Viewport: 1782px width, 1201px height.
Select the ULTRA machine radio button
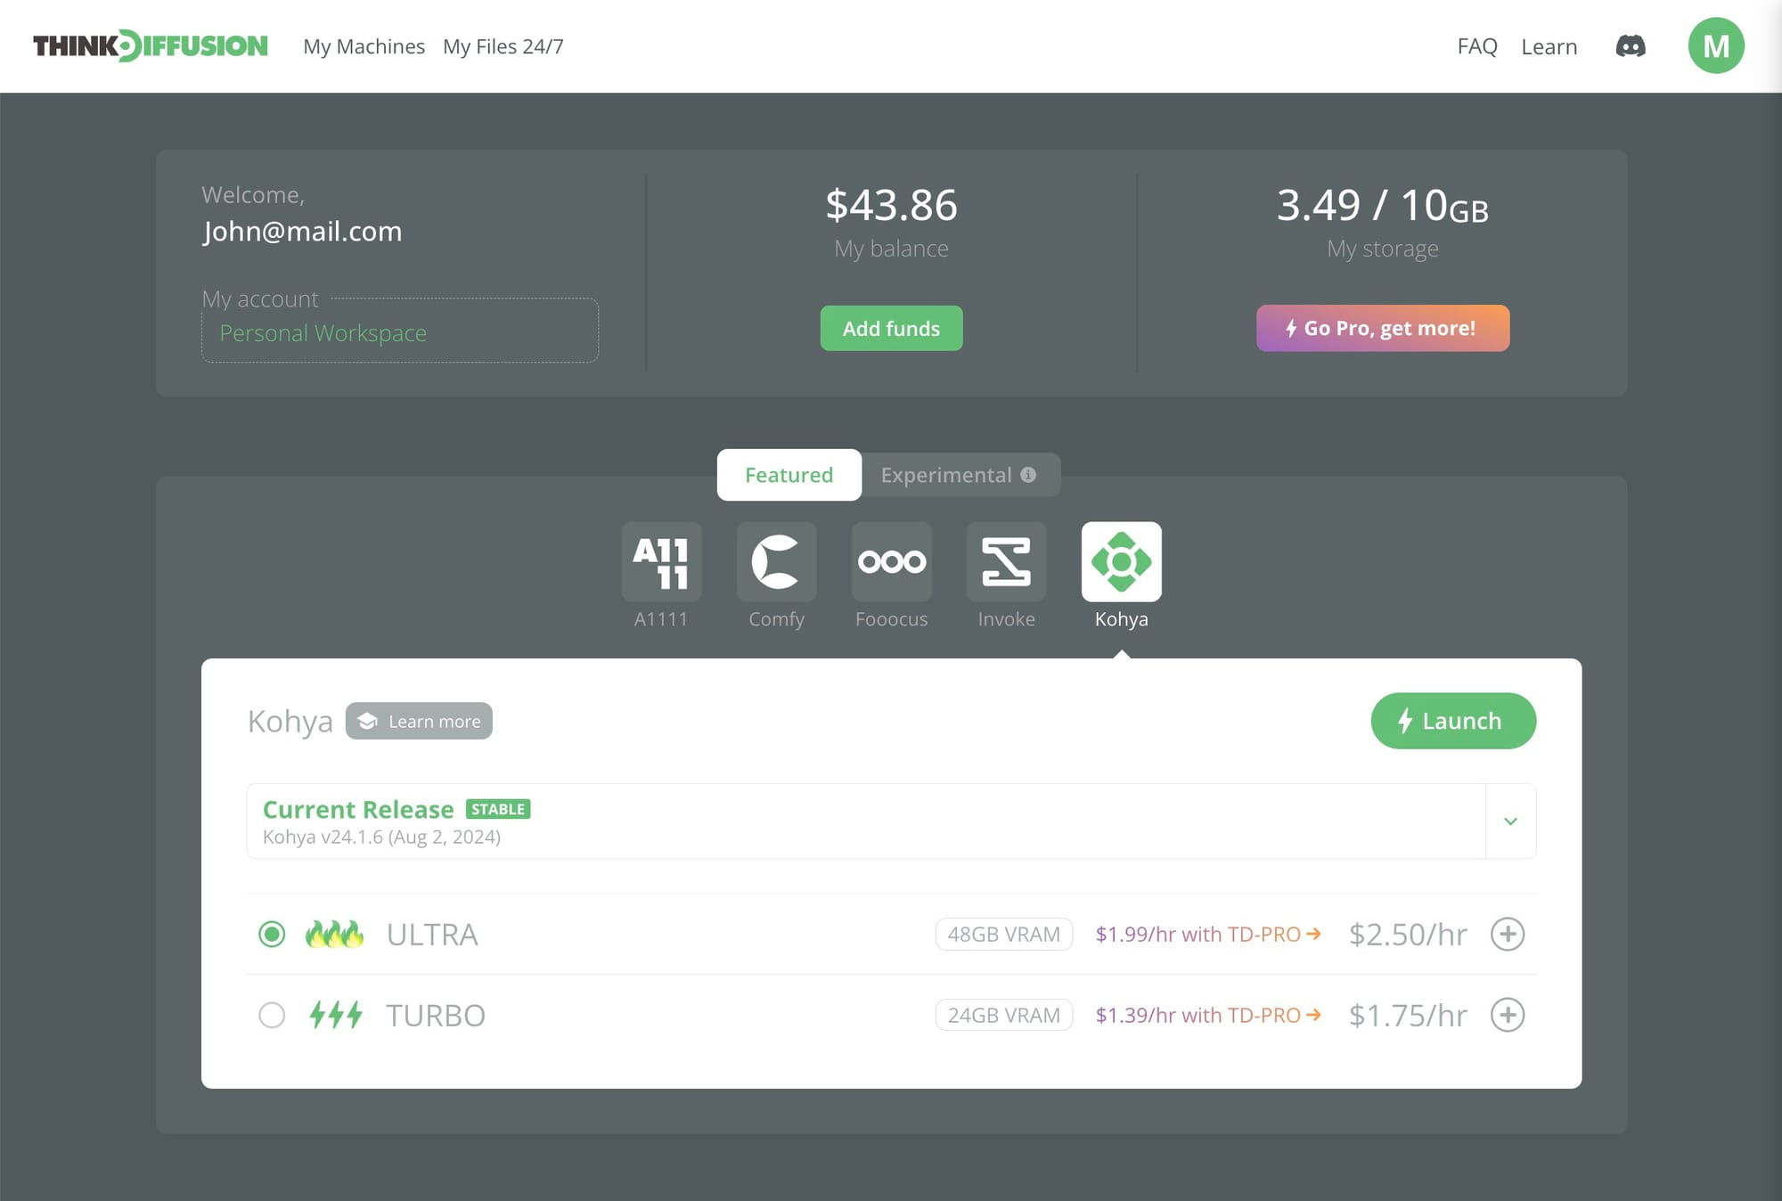272,934
